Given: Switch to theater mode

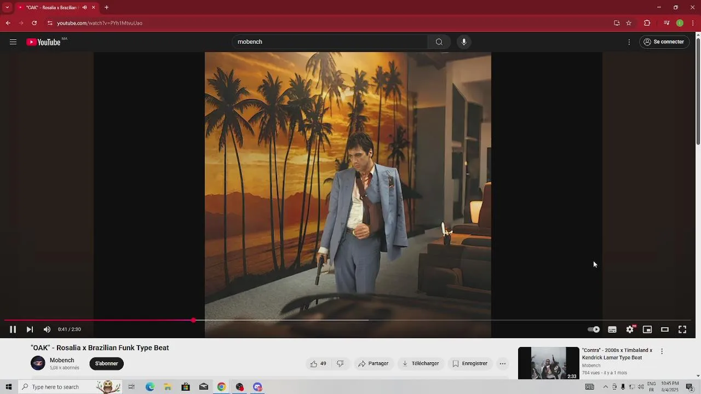Looking at the screenshot, I should tap(665, 329).
